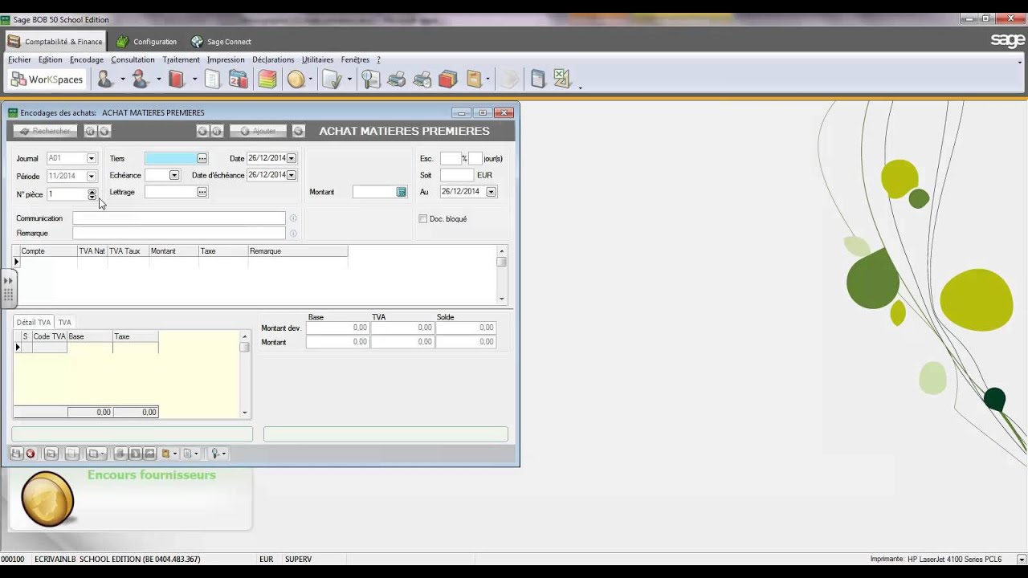Image resolution: width=1028 pixels, height=578 pixels.
Task: Select the Détail TVA tab
Action: tap(34, 322)
